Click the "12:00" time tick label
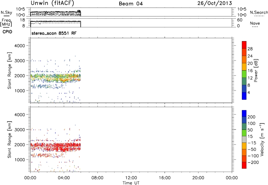This screenshot has width=268, height=185. 131,178
